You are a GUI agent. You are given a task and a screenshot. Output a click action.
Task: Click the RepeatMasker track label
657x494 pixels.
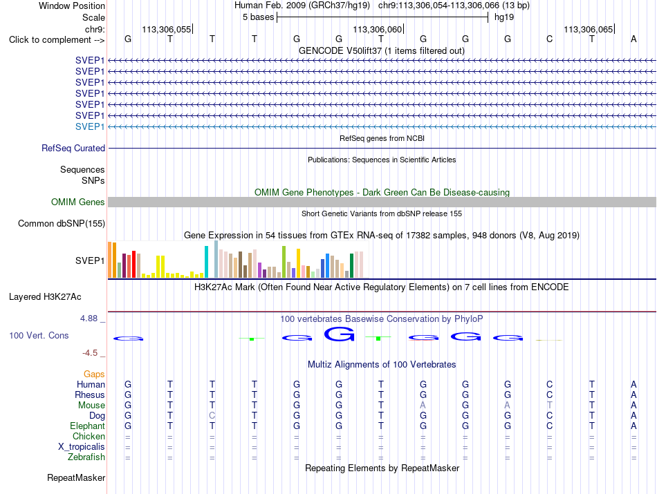(x=76, y=477)
